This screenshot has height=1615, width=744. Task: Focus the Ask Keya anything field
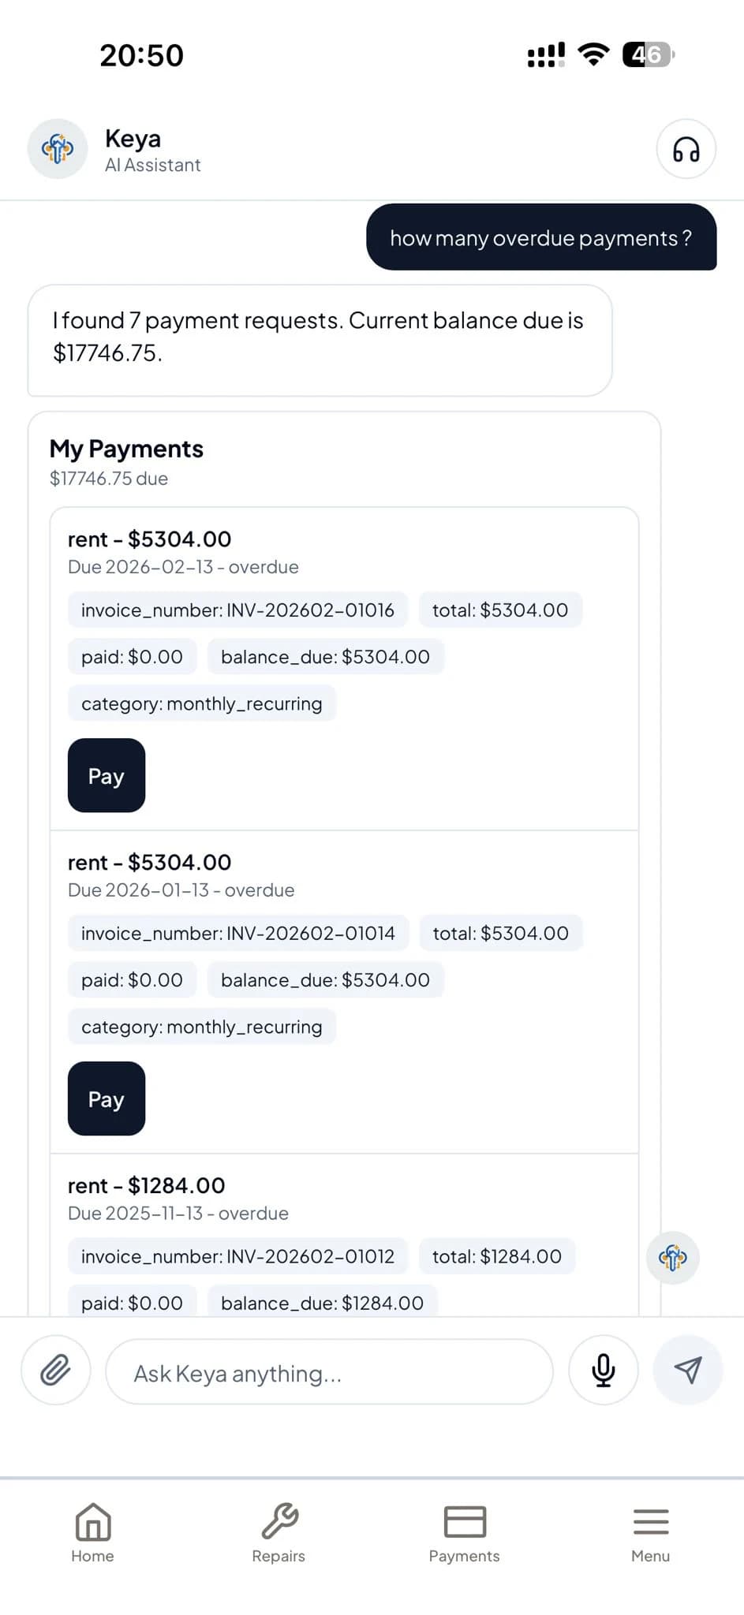(329, 1371)
